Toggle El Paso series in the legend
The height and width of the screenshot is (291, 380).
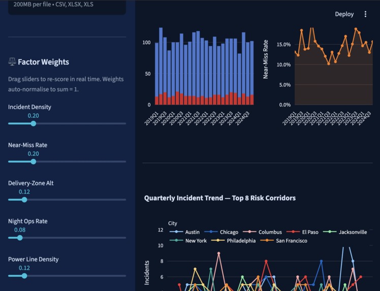[302, 232]
